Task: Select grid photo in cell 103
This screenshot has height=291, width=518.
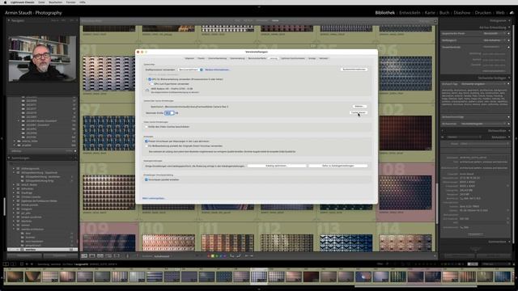Action: (108, 192)
